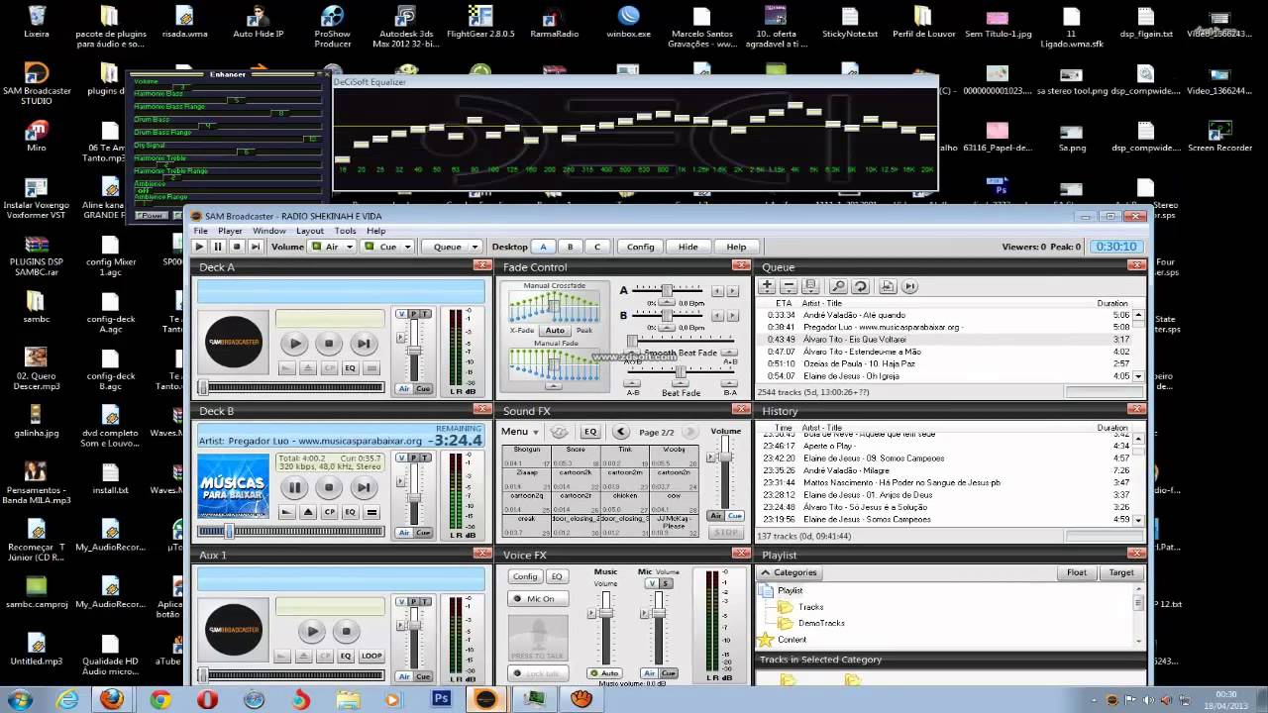
Task: Click the Queue search magnifier icon
Action: (x=838, y=286)
